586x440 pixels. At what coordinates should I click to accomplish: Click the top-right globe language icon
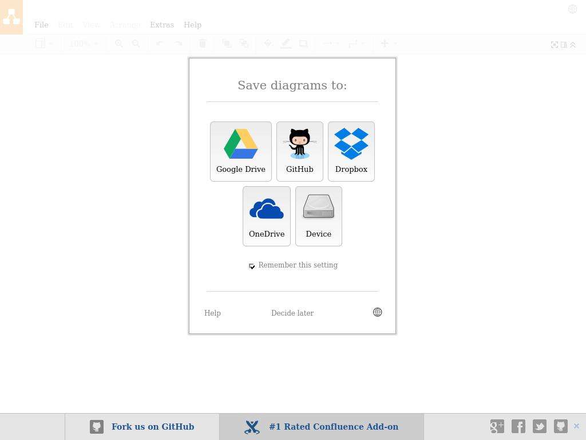[572, 9]
